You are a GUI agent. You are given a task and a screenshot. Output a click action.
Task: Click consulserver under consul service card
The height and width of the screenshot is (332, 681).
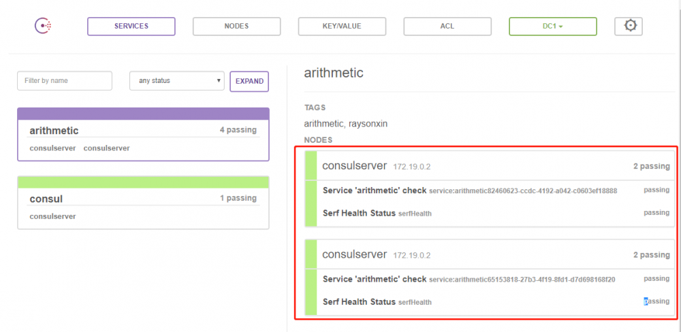click(52, 216)
